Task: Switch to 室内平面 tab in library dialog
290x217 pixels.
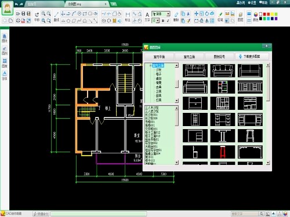Action: tap(159, 57)
